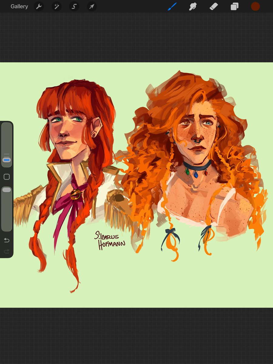Viewport: 273px width, 364px height.
Task: Select the Smudge finger tool
Action: coord(193,6)
